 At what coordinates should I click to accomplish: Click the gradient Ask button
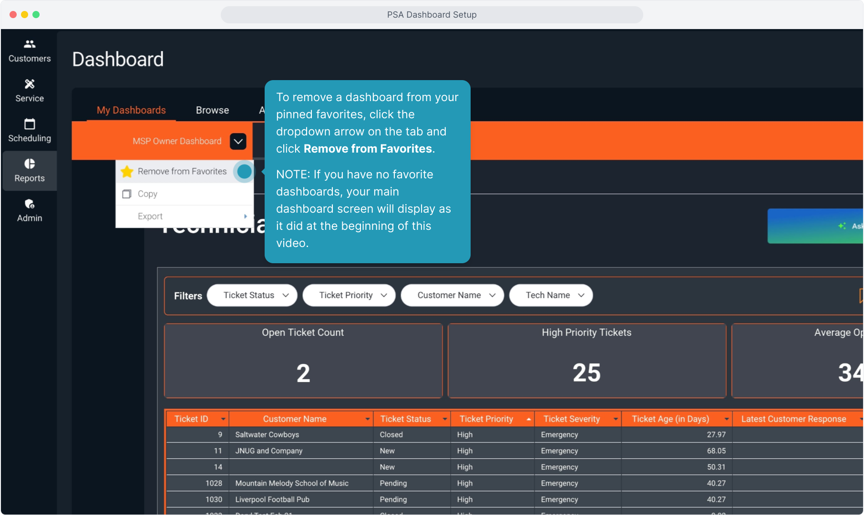pyautogui.click(x=815, y=226)
